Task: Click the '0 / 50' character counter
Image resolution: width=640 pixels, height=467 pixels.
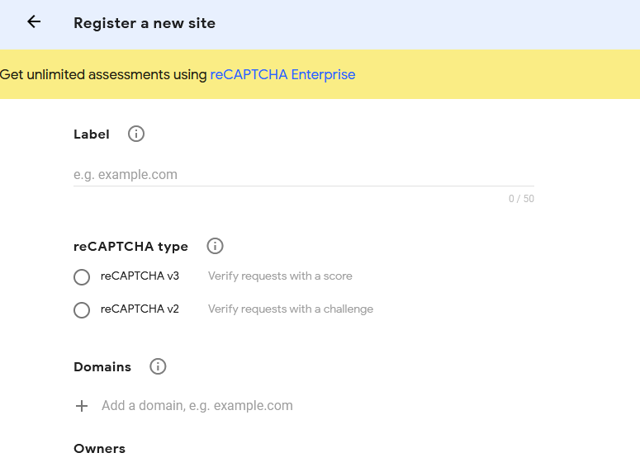Action: pos(521,199)
